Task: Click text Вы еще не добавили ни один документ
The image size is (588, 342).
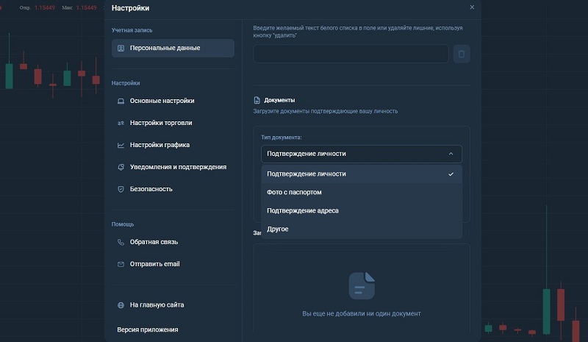Action: click(x=362, y=313)
